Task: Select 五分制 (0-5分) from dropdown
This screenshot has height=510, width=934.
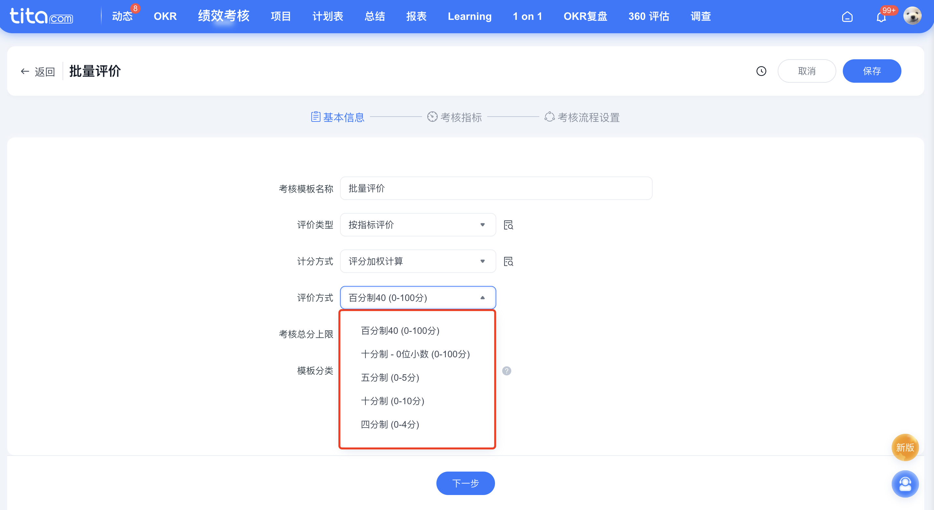Action: tap(390, 377)
